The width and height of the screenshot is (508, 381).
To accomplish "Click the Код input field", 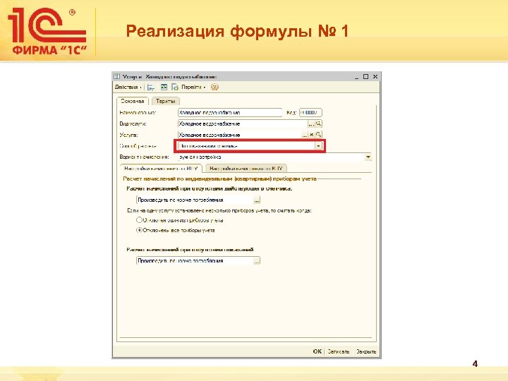I will coord(310,113).
